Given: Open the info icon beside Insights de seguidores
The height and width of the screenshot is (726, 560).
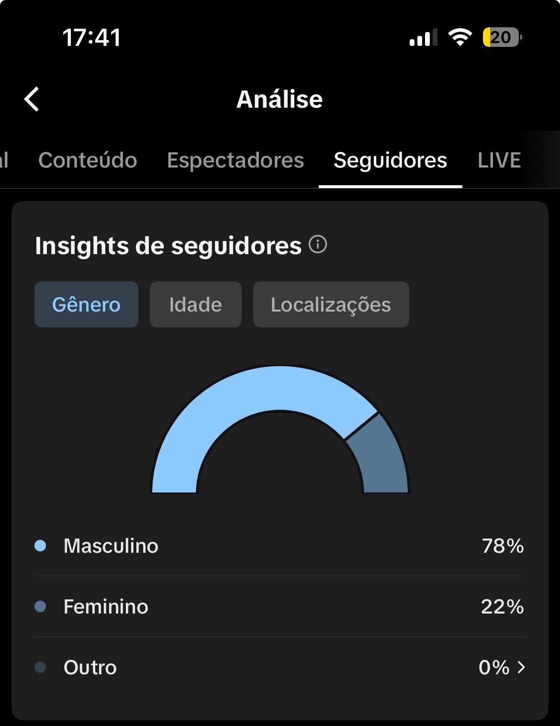Looking at the screenshot, I should (318, 245).
